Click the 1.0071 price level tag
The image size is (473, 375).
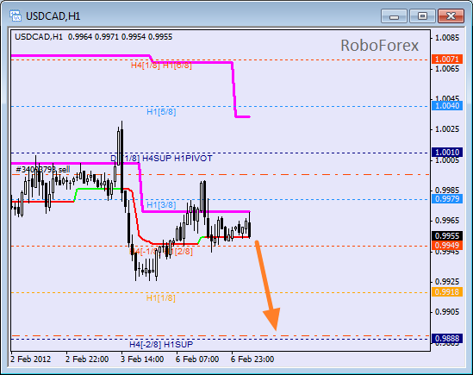(x=447, y=59)
